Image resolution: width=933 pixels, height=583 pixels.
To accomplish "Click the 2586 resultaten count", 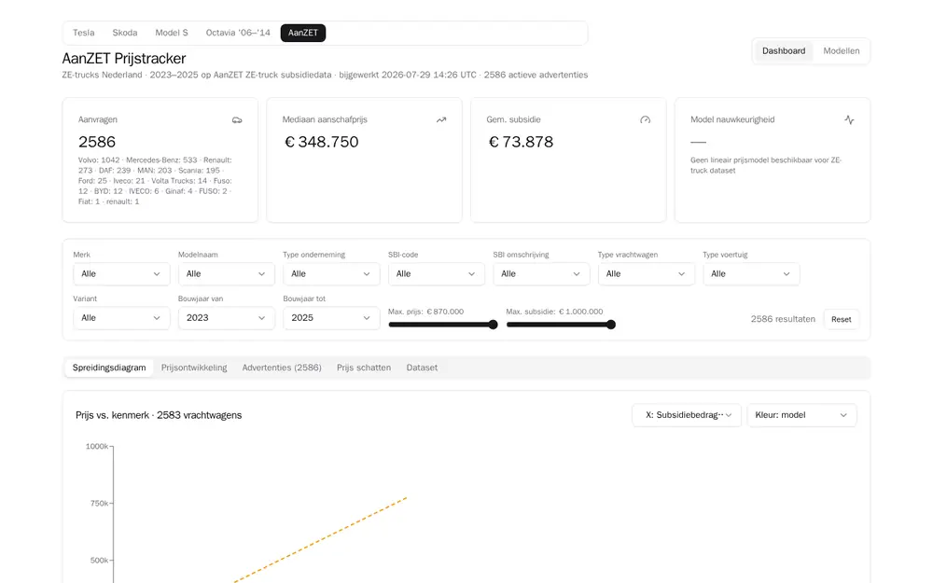I will [783, 319].
